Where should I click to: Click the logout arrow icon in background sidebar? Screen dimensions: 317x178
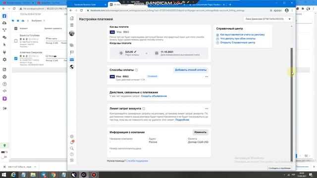[x=4, y=109]
